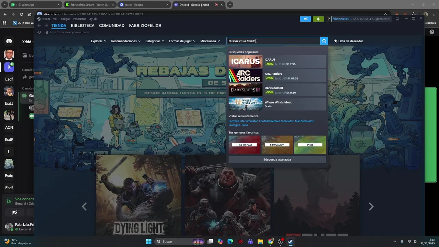Show hidden system tray icons

(394, 242)
